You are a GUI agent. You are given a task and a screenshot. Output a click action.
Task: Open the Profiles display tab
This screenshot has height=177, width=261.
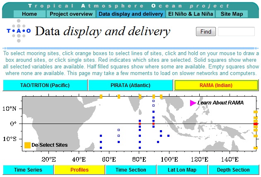click(80, 170)
